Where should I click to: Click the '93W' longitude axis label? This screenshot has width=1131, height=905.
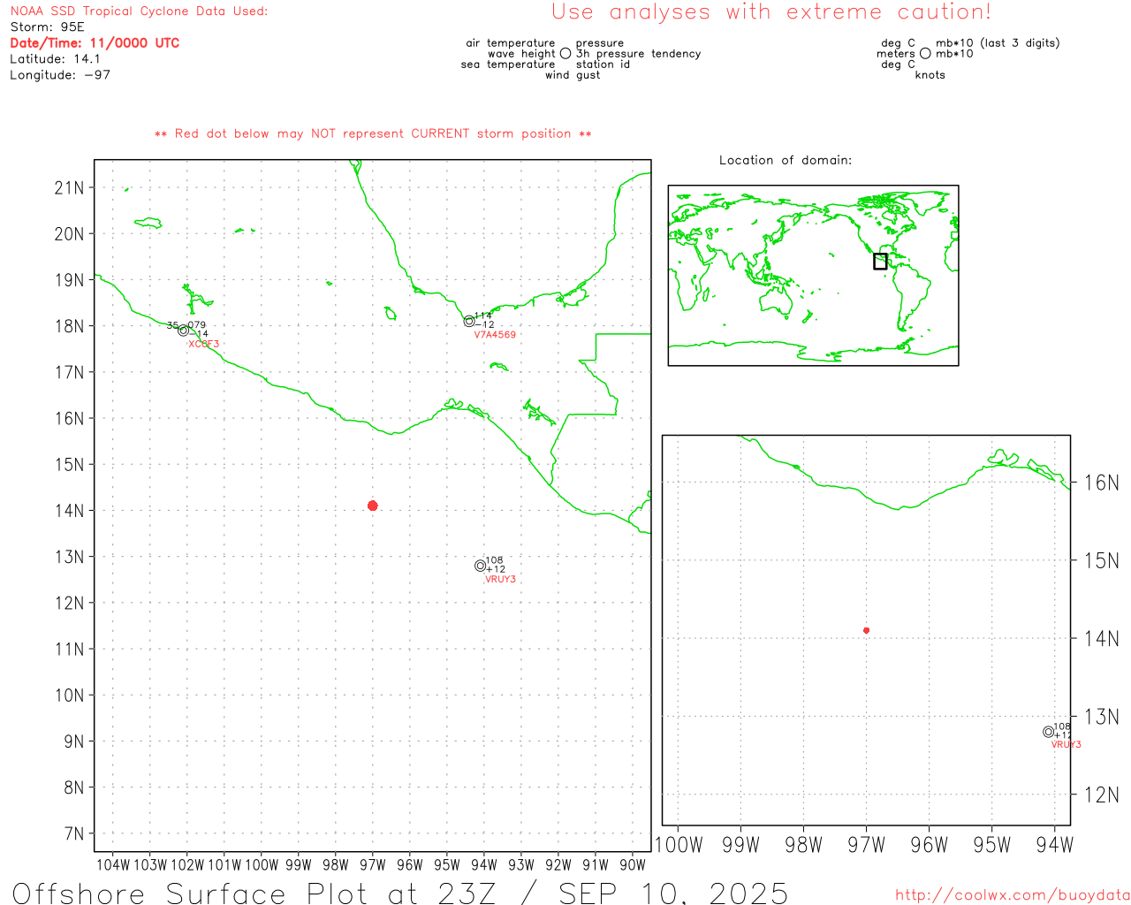click(521, 865)
